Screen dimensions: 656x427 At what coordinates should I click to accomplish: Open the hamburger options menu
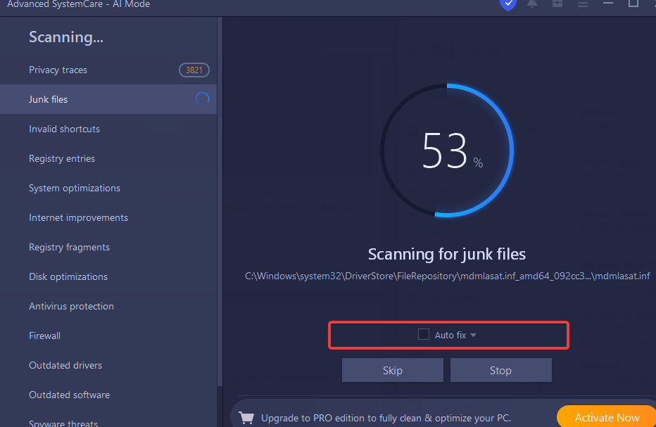(583, 4)
